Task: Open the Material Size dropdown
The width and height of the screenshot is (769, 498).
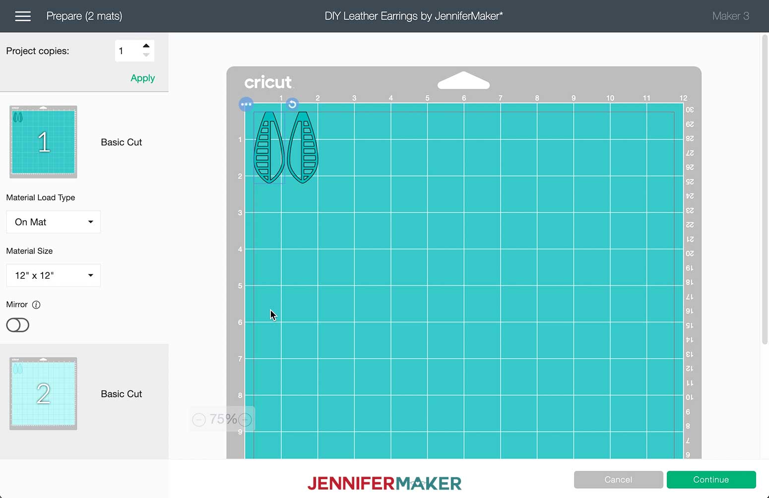Action: tap(53, 275)
